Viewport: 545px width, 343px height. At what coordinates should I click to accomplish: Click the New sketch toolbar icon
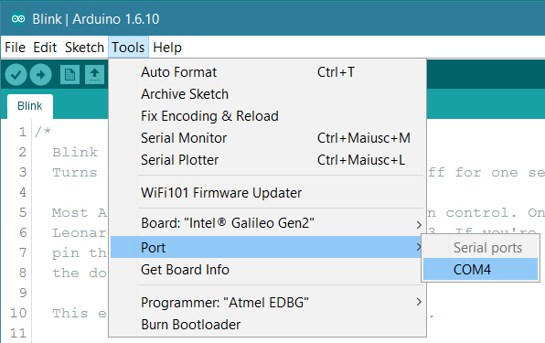tap(69, 74)
